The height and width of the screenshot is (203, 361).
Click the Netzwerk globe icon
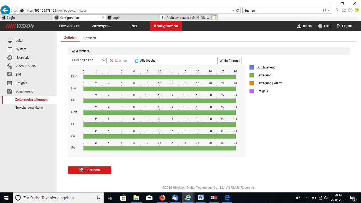[x=10, y=58]
